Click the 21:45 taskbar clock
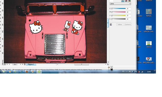Viewport: 162px width, 97px height. click(149, 72)
